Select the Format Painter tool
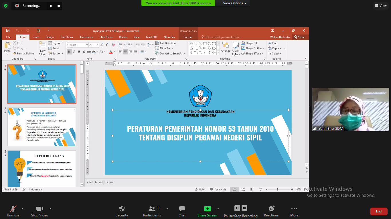This screenshot has height=219, width=391. click(24, 53)
